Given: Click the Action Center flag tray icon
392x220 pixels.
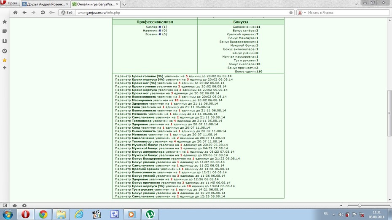Looking at the screenshot, I should click(354, 215).
